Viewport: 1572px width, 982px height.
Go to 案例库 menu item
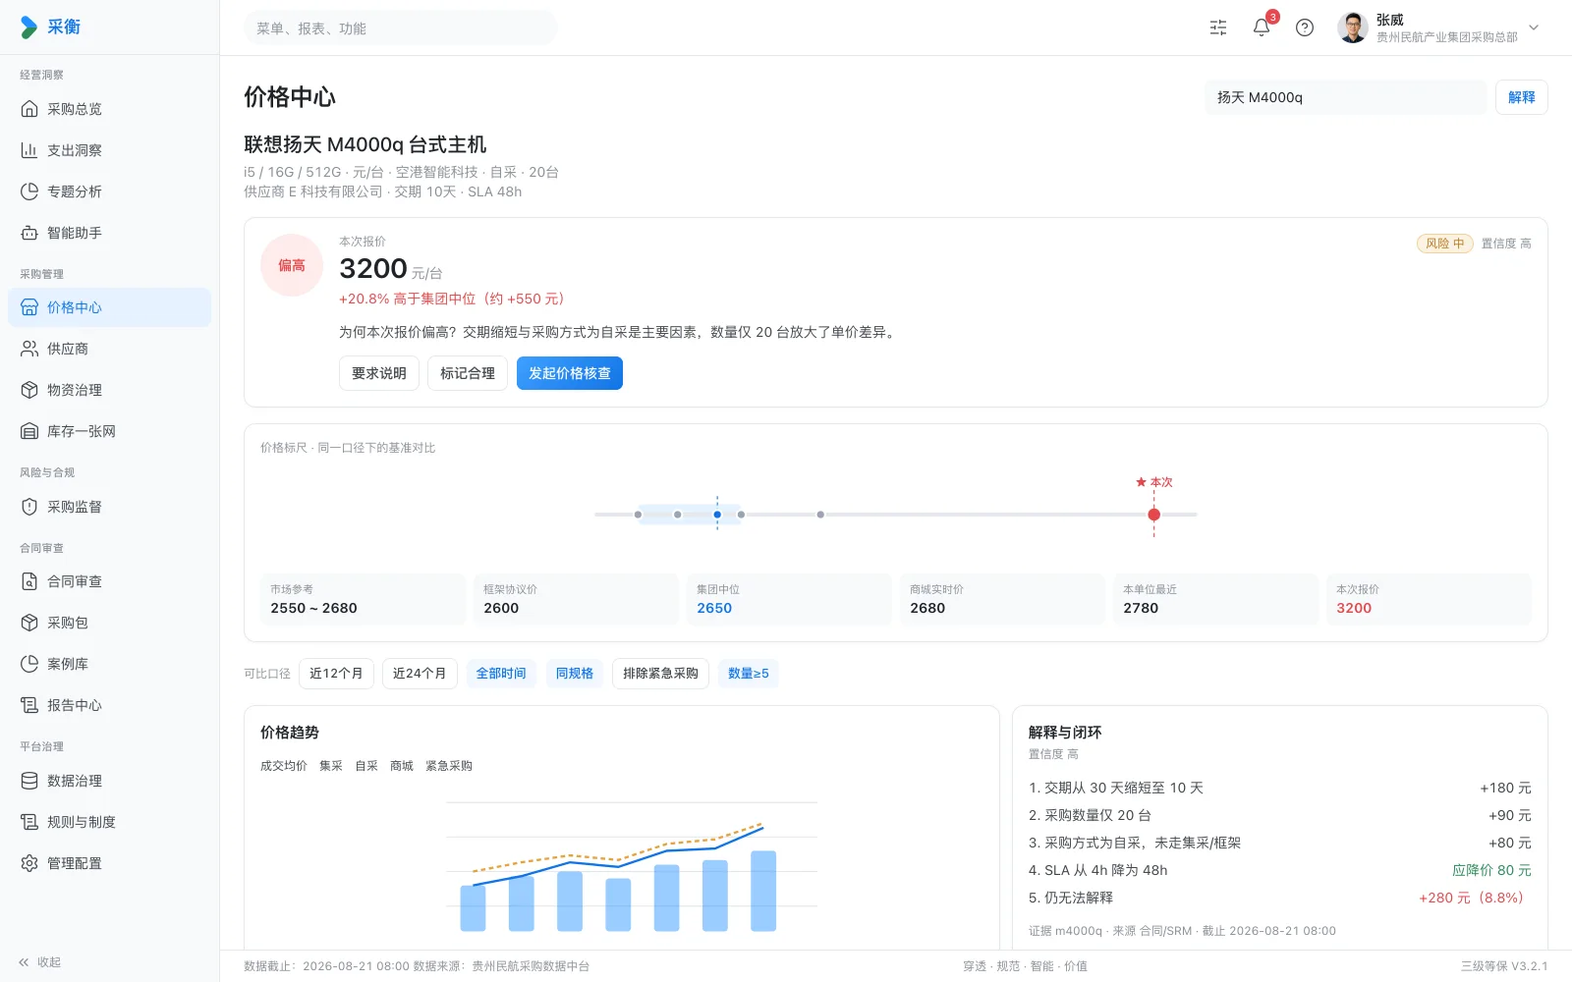109,664
